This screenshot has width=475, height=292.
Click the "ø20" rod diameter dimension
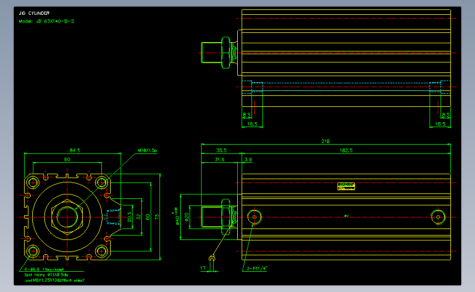coord(187,217)
